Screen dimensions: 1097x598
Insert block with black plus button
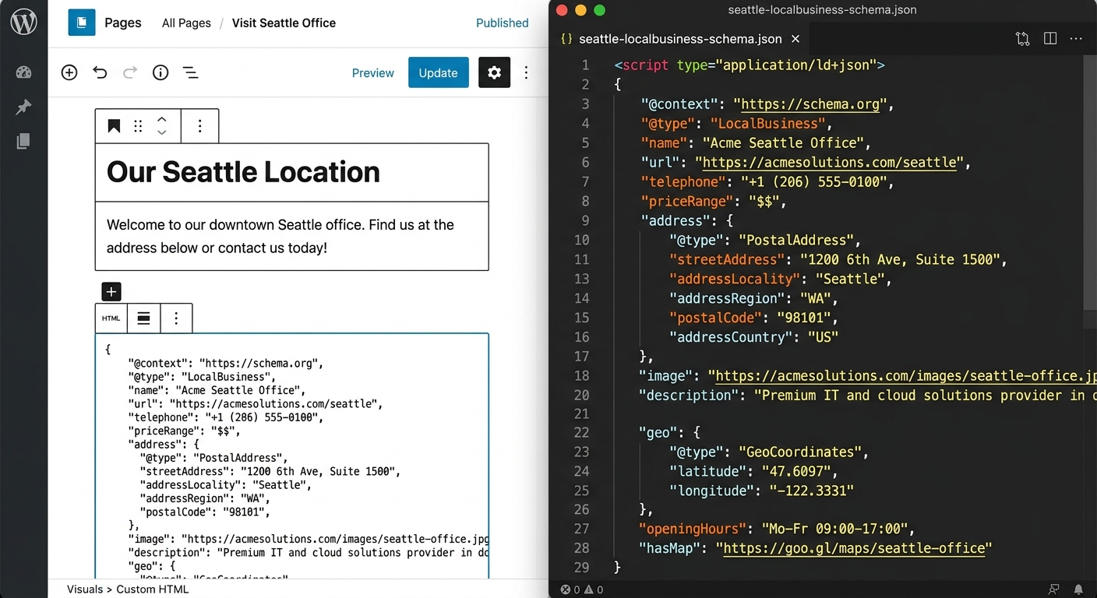[x=111, y=292]
